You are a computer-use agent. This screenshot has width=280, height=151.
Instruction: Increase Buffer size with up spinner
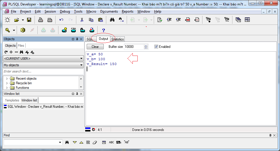(146, 46)
